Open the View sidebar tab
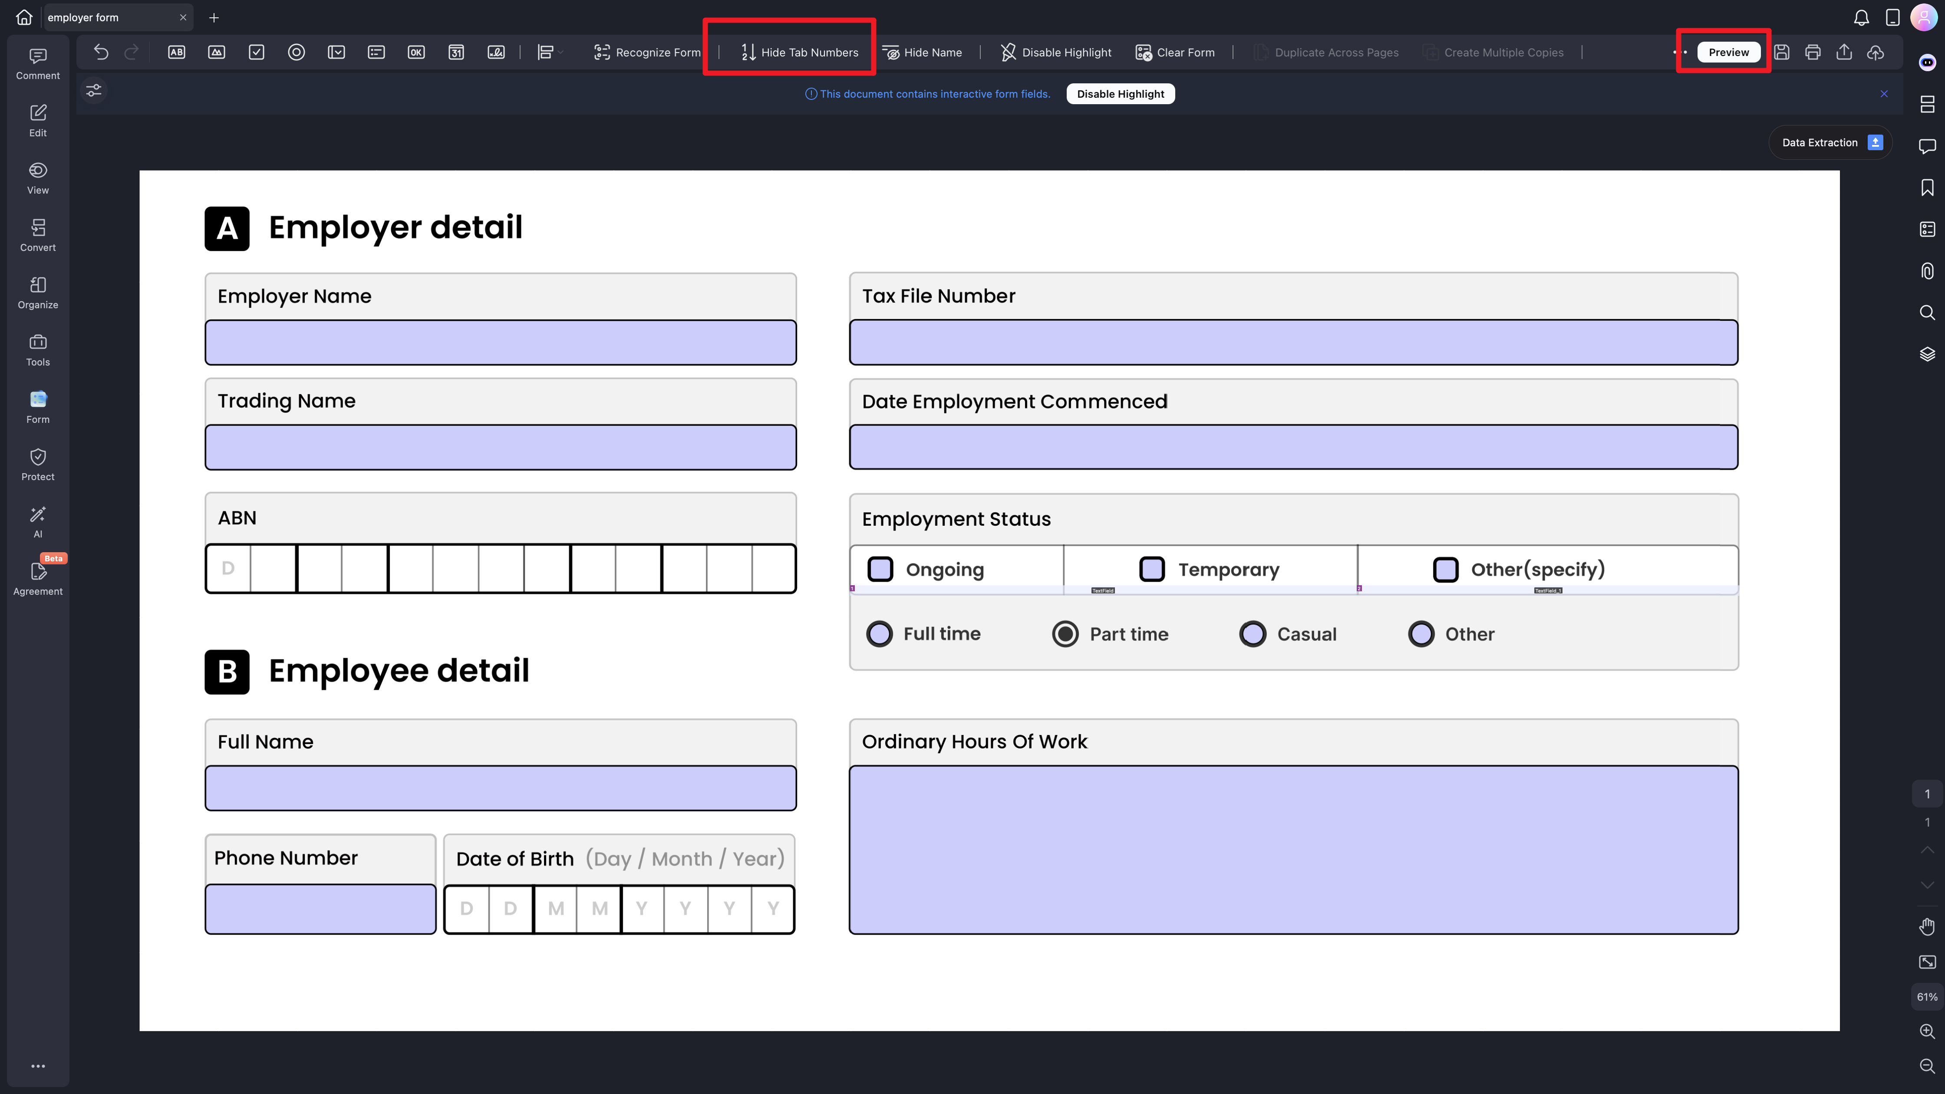1945x1094 pixels. (x=38, y=179)
